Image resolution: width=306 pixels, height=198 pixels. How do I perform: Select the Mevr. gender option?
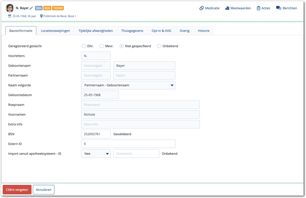[102, 46]
